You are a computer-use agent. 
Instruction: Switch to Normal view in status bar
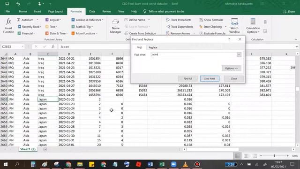(x=237, y=156)
